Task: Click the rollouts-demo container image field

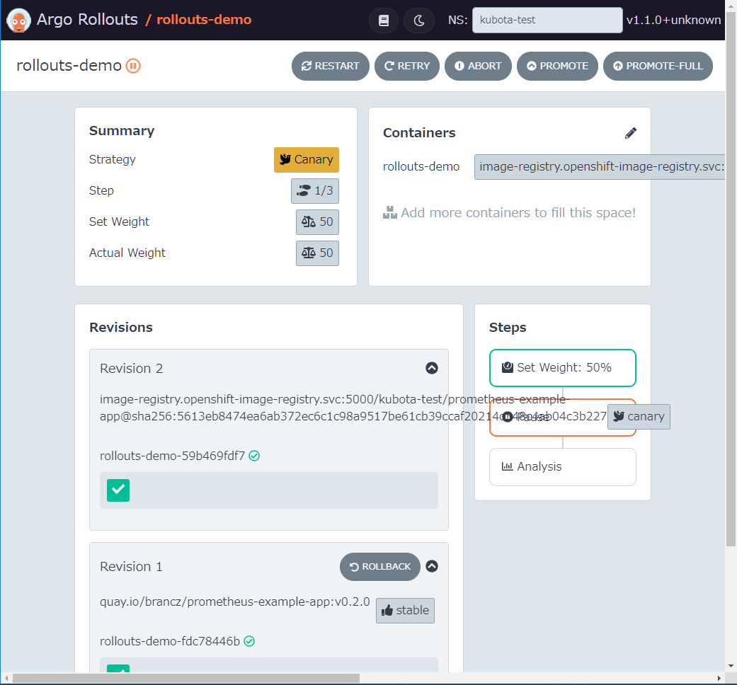Action: pos(600,167)
